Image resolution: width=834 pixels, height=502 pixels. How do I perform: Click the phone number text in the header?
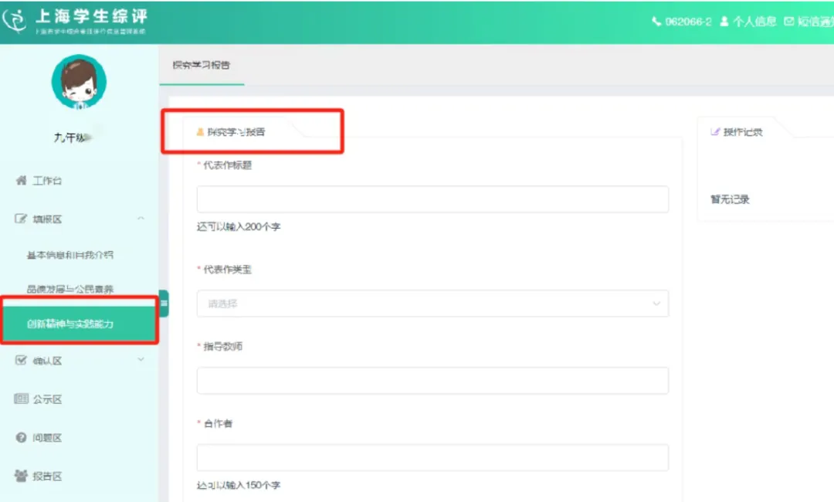(688, 22)
